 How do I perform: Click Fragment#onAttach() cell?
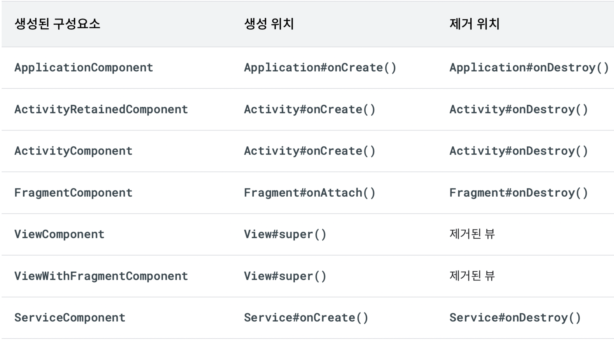(x=309, y=193)
